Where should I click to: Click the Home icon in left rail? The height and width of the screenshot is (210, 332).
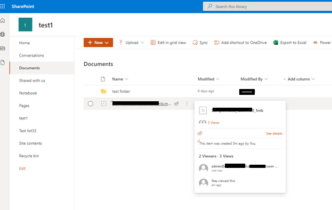tap(3, 21)
